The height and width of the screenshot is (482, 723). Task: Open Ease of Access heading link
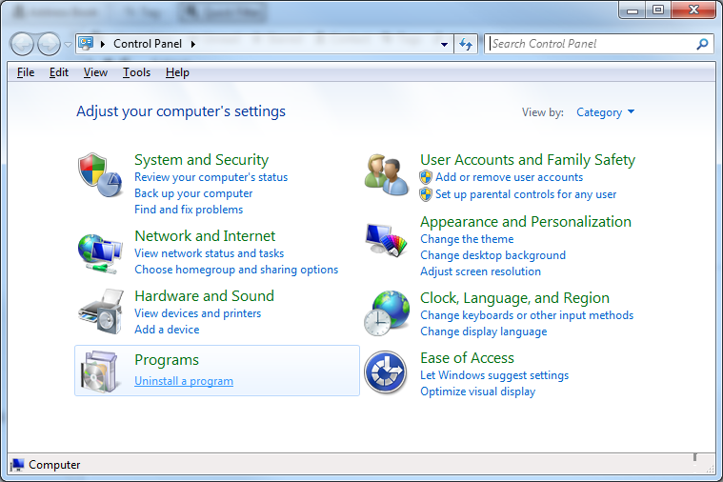467,358
